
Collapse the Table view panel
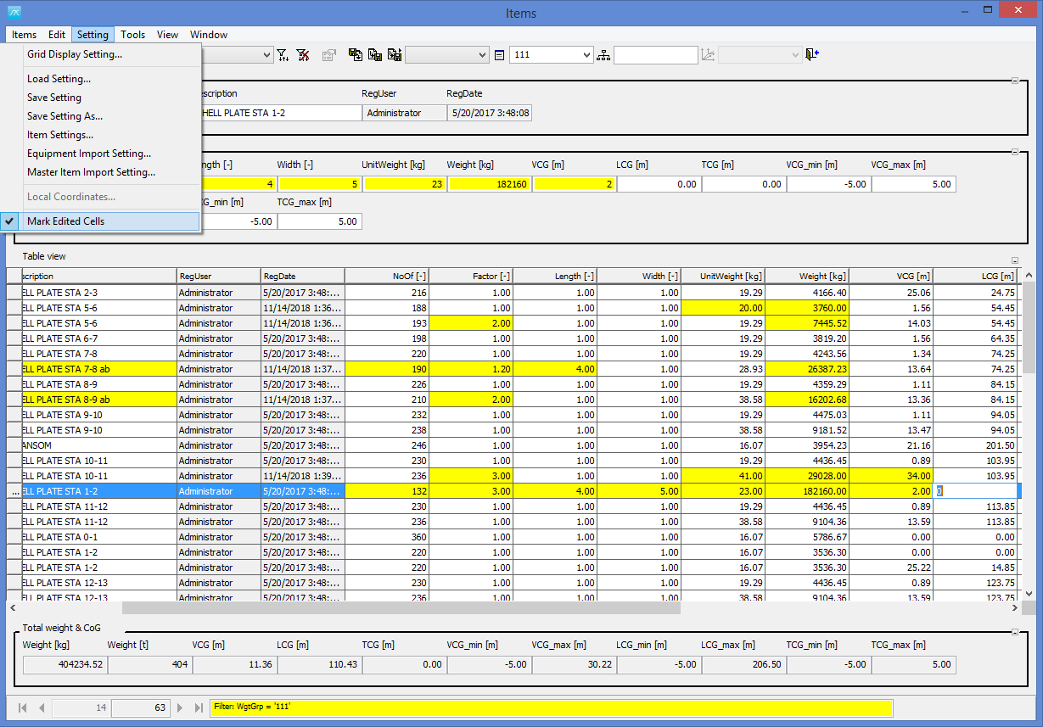[1014, 260]
